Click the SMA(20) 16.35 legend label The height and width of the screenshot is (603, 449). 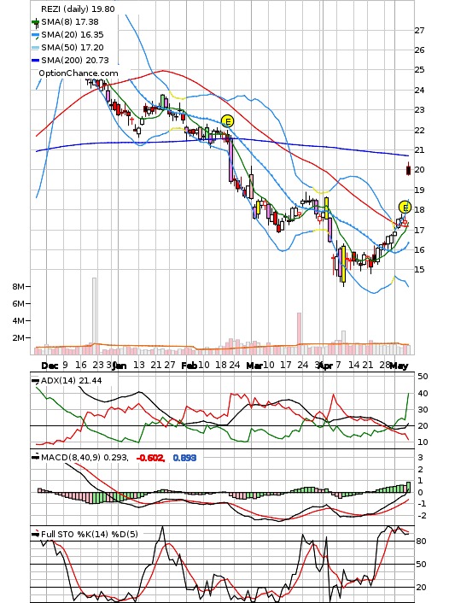(73, 35)
